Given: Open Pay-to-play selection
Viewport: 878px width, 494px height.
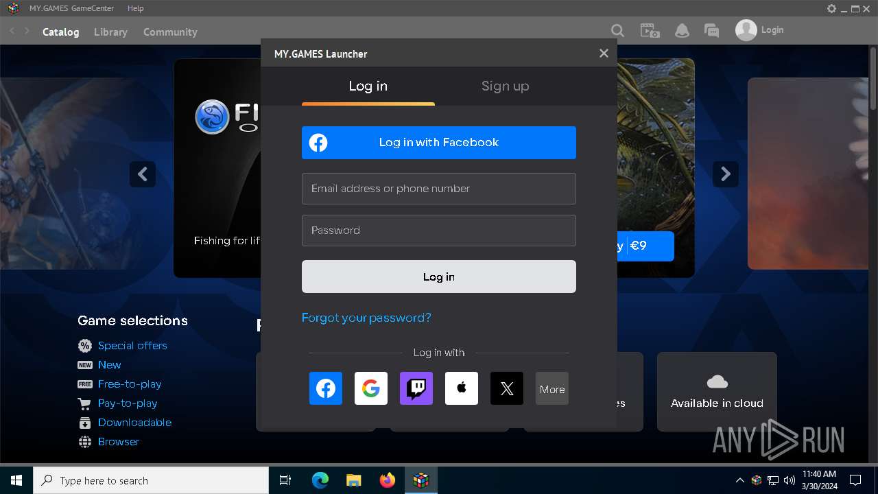Looking at the screenshot, I should click(128, 403).
